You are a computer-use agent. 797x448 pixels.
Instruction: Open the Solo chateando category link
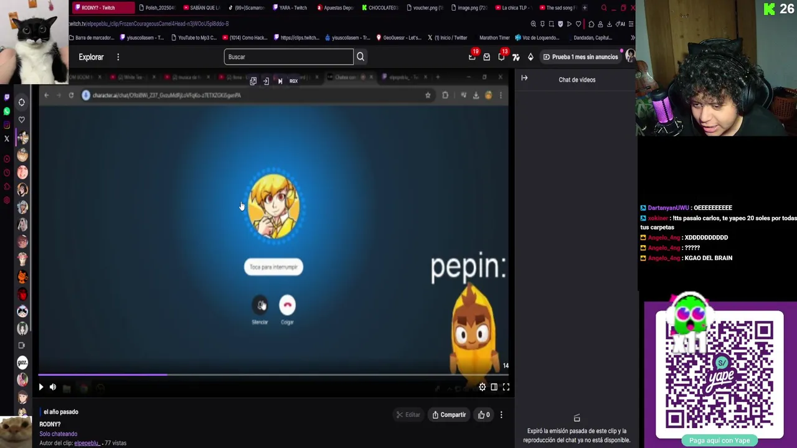(x=59, y=434)
